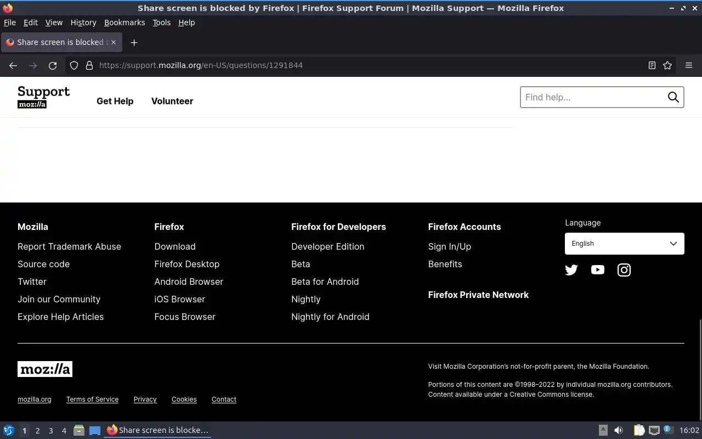Click Nightly for Android link

[x=330, y=317]
